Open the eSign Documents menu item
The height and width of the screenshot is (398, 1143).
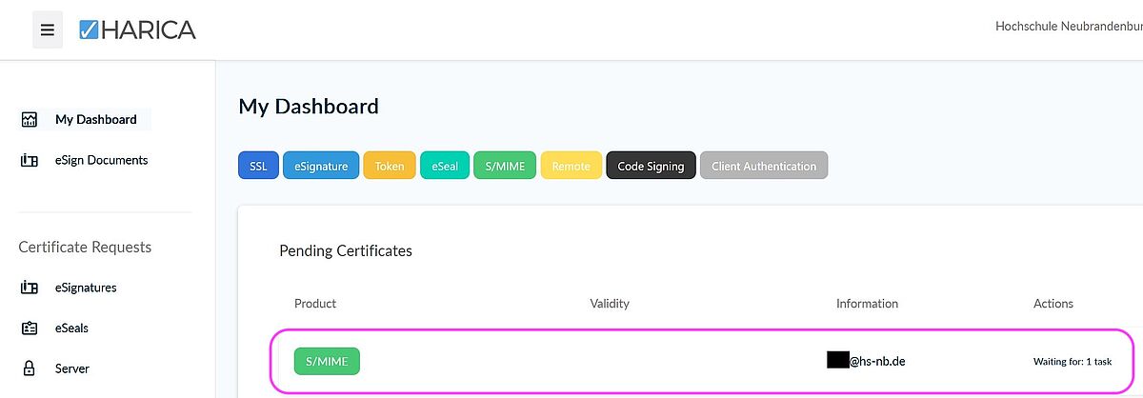(x=101, y=161)
